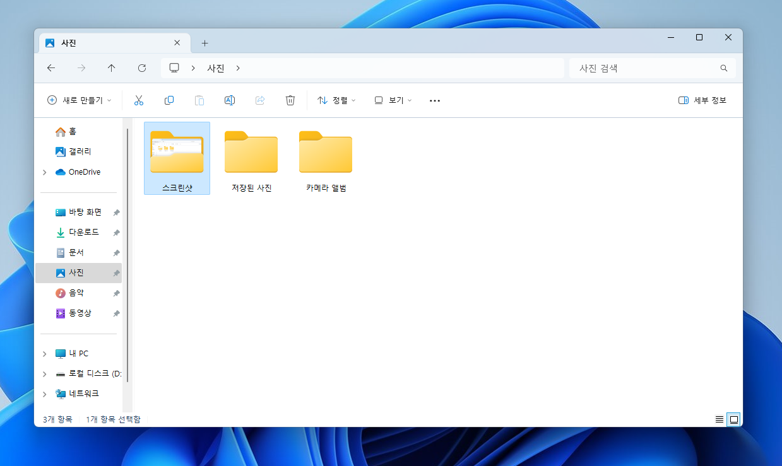Open 다운로드 quick access folder
This screenshot has width=782, height=466.
tap(78, 232)
